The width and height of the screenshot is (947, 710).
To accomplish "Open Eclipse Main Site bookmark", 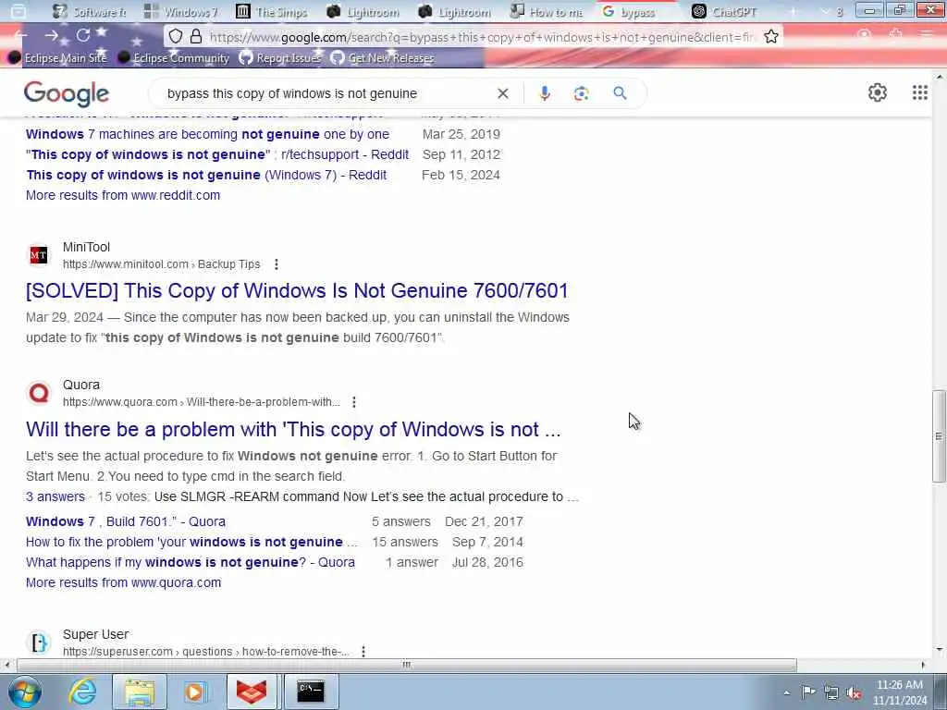I will tap(57, 58).
